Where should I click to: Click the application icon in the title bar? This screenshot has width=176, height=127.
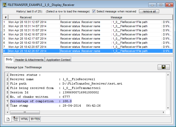click(5, 5)
